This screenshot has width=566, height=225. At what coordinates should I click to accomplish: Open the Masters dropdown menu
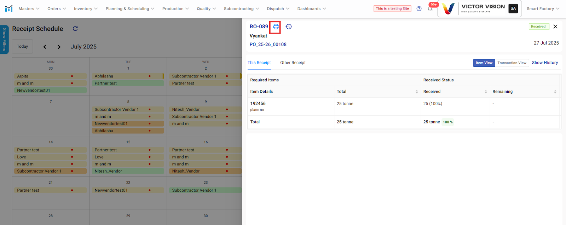[29, 9]
